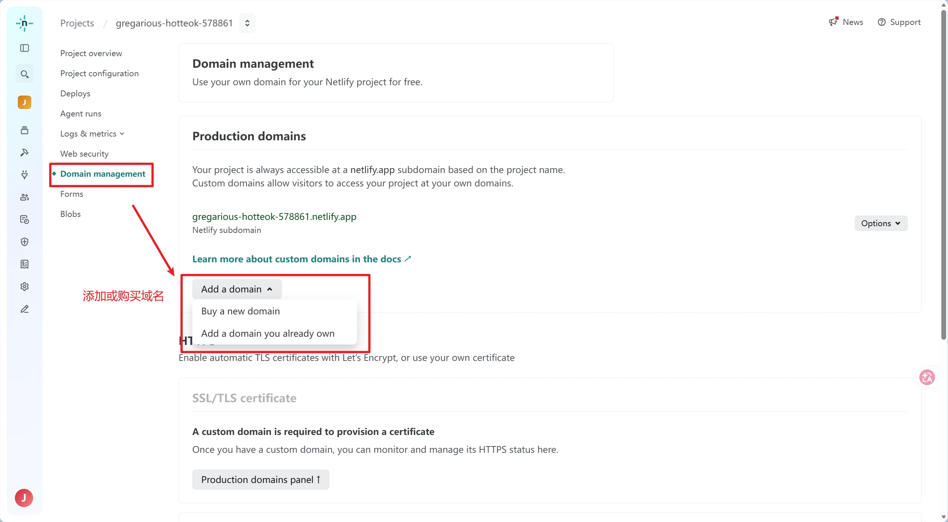
Task: Click the hammer builds icon in sidebar
Action: click(25, 152)
